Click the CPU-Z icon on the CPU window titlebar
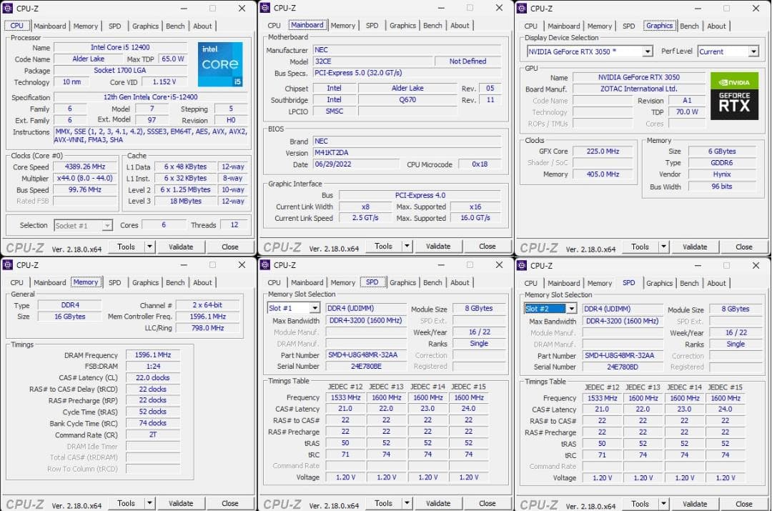Viewport: 772px width, 511px height. (x=7, y=8)
